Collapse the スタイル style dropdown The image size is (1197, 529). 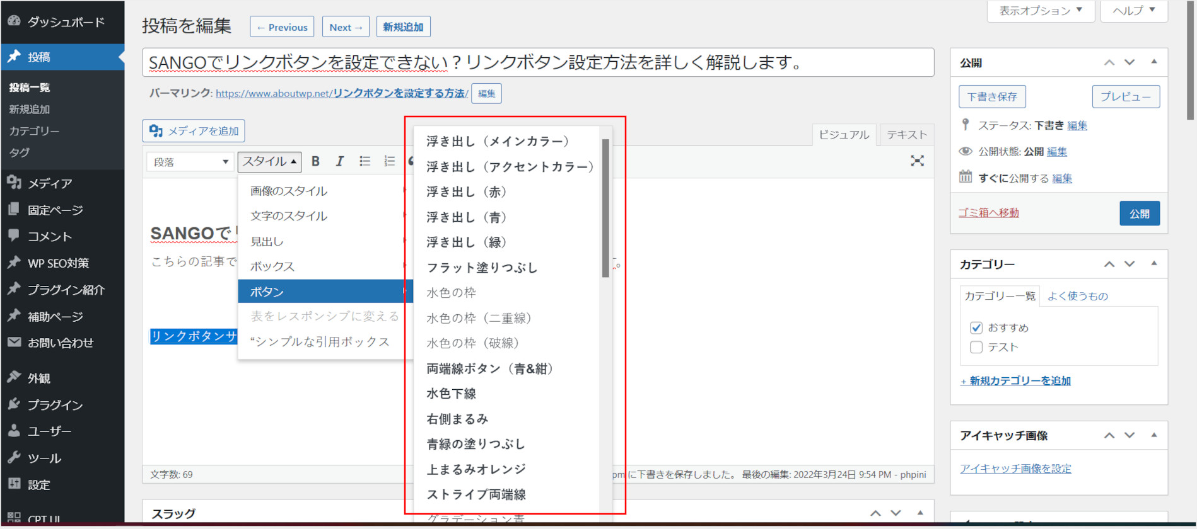click(x=269, y=162)
